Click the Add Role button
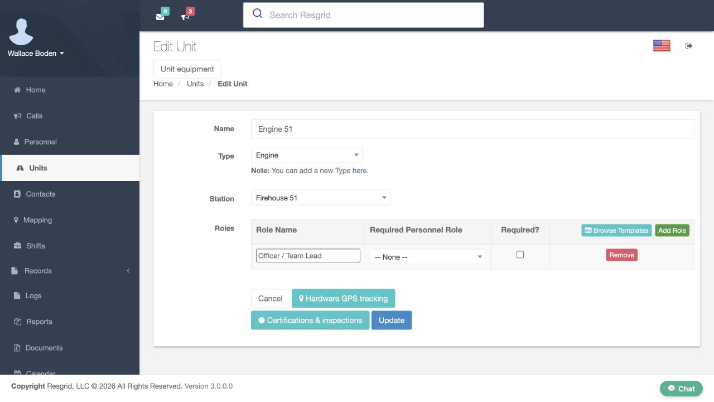The height and width of the screenshot is (402, 714). click(x=672, y=231)
